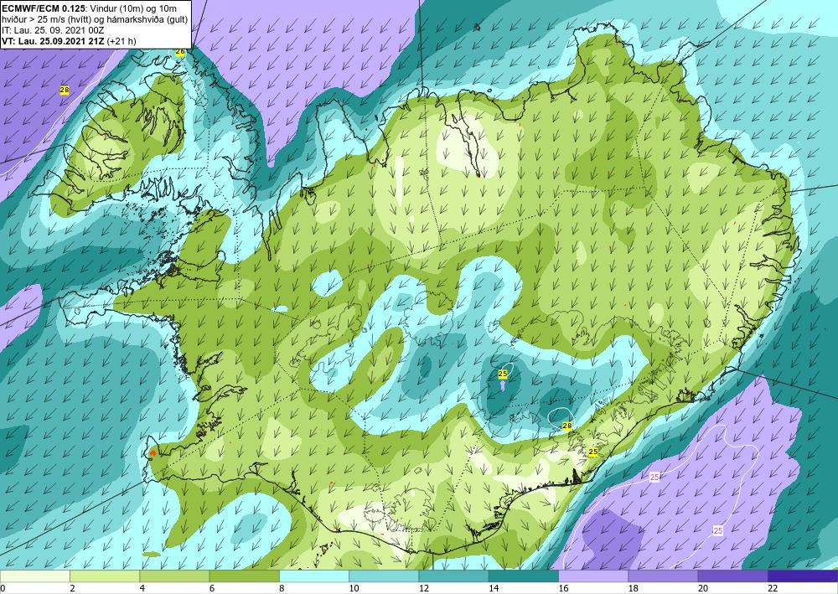
Task: Click the legend scale number 8
Action: (x=282, y=588)
